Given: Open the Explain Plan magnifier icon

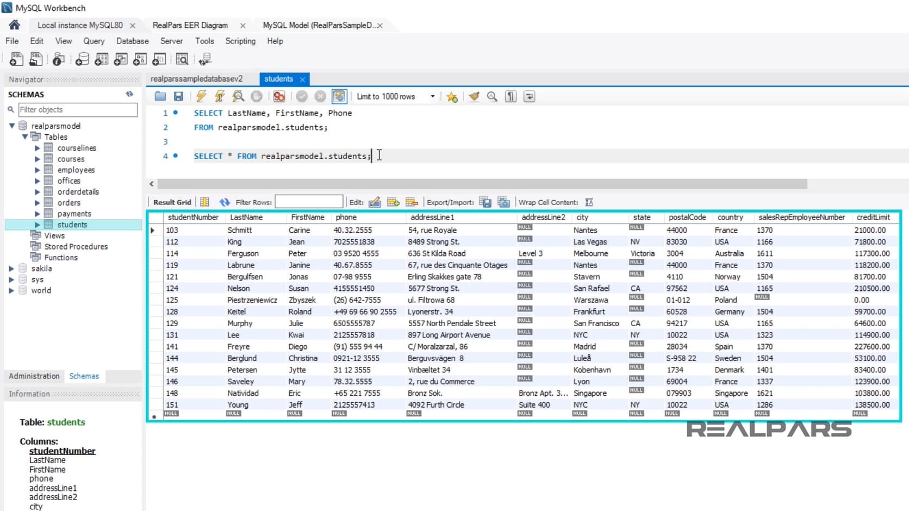Looking at the screenshot, I should [238, 96].
